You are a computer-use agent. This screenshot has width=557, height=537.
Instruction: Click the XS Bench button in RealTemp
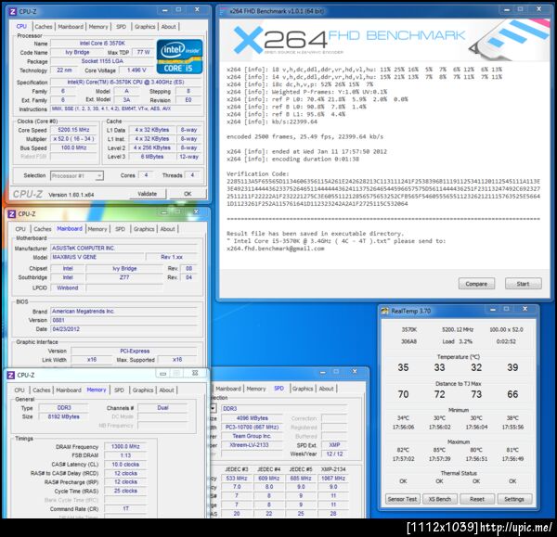(440, 499)
